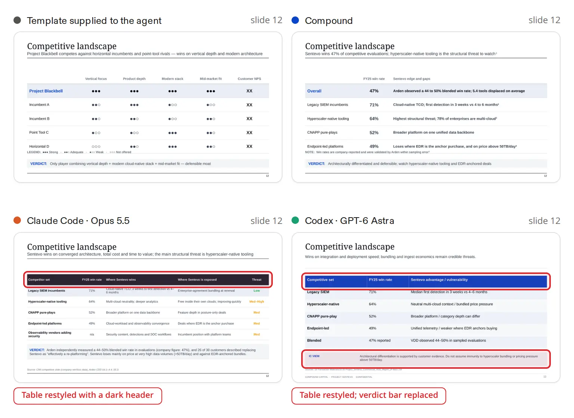Click the "Customer NPS" column header
This screenshot has width=574, height=418.
pos(249,79)
